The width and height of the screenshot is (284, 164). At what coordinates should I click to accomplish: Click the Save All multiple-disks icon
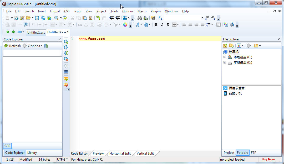(43, 18)
